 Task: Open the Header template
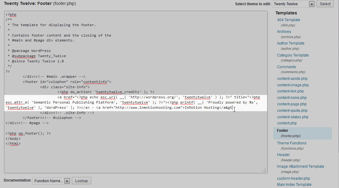[283, 155]
